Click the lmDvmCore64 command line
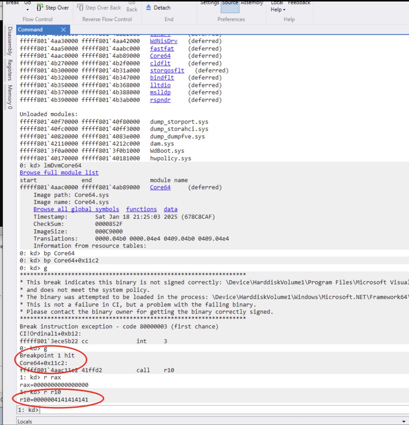This screenshot has width=409, height=425. coord(51,165)
